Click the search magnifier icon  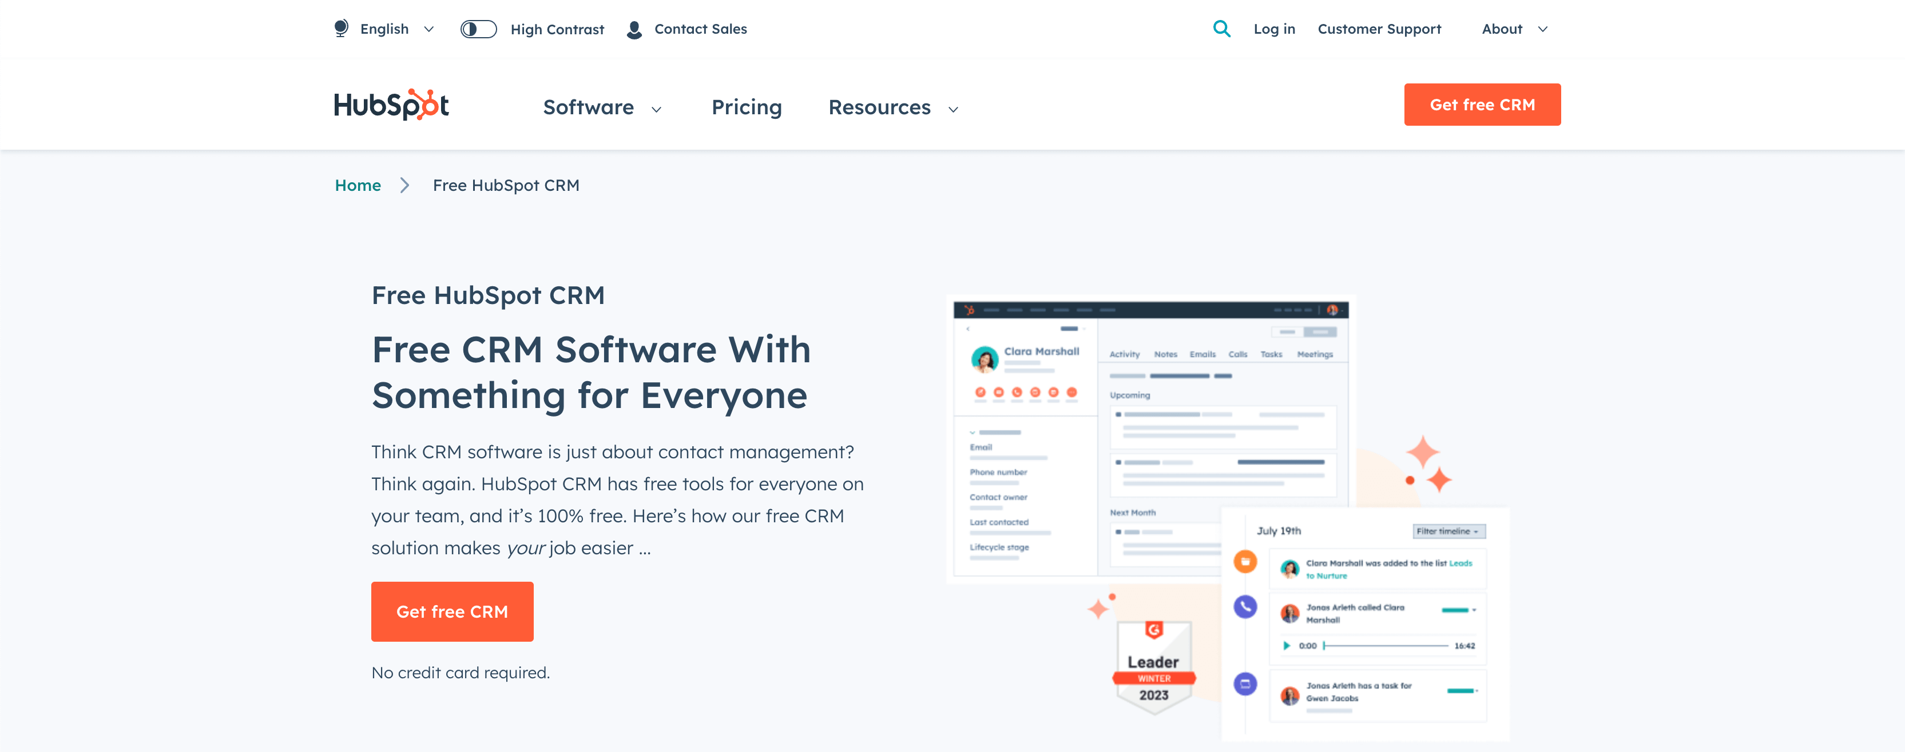pyautogui.click(x=1222, y=29)
